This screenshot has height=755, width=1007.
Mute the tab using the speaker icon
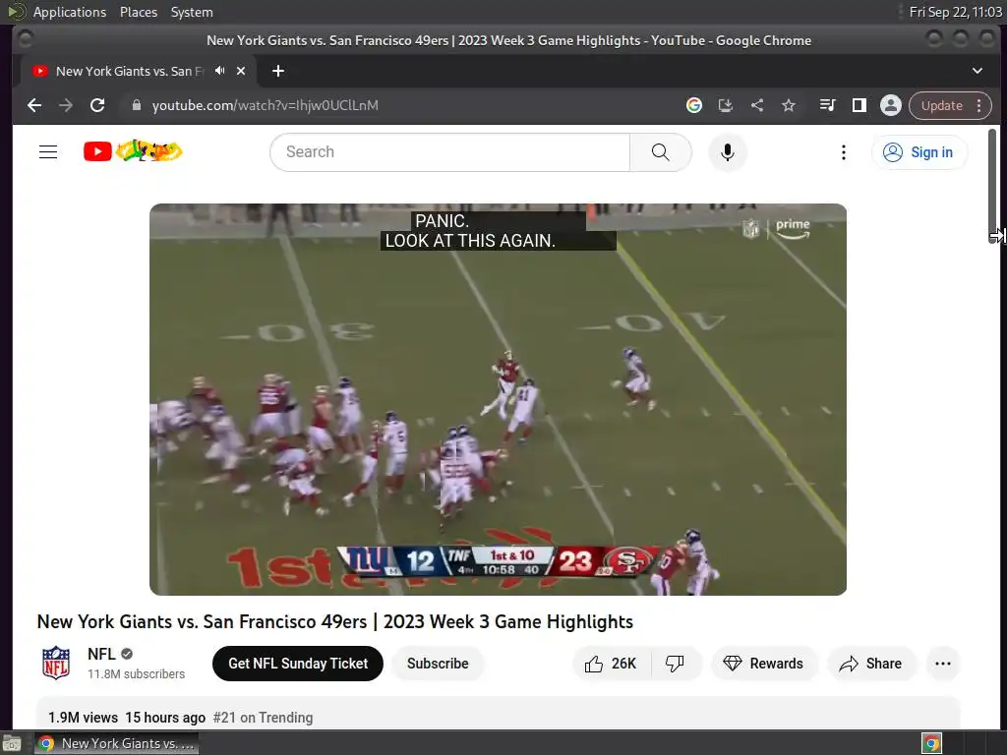[x=220, y=71]
